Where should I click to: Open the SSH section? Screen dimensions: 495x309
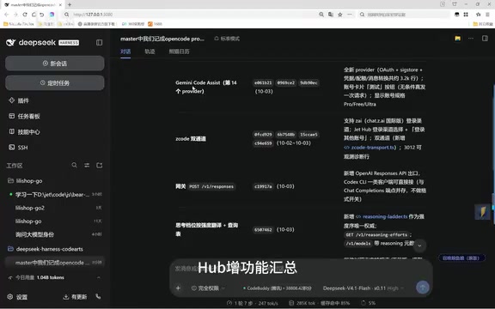[x=18, y=148]
